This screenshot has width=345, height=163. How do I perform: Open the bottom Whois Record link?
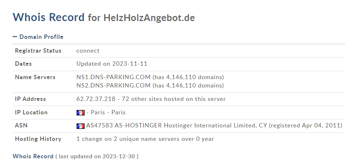pos(33,156)
